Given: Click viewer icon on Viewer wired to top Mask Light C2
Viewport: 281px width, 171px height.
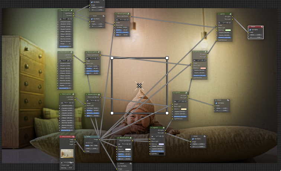Looking at the screenshot, I should [103, 16].
